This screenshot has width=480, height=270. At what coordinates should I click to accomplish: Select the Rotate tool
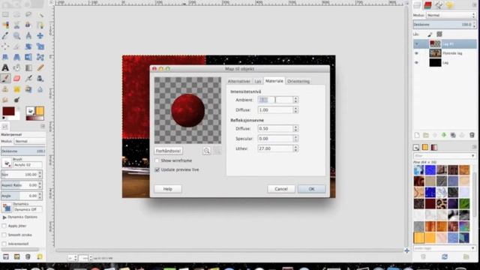28,46
